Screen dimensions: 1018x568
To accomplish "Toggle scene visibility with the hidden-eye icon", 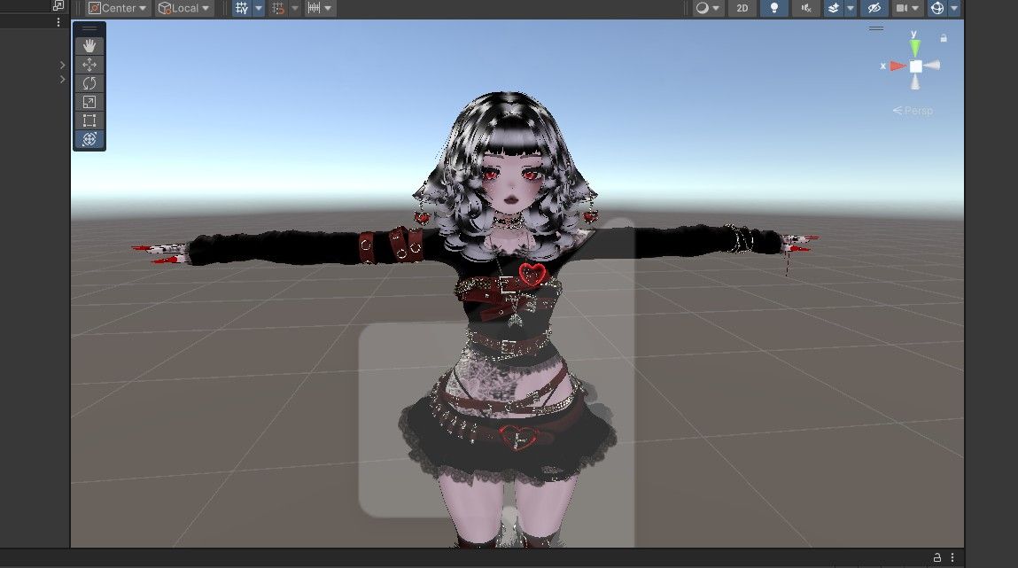I will tap(874, 9).
